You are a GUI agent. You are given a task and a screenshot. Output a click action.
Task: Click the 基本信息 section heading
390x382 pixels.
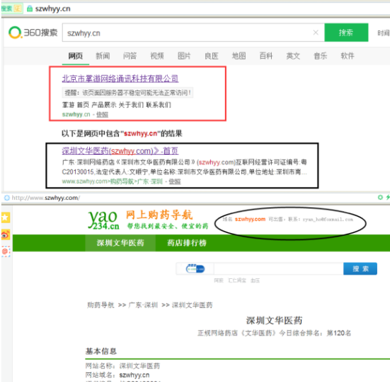(101, 351)
